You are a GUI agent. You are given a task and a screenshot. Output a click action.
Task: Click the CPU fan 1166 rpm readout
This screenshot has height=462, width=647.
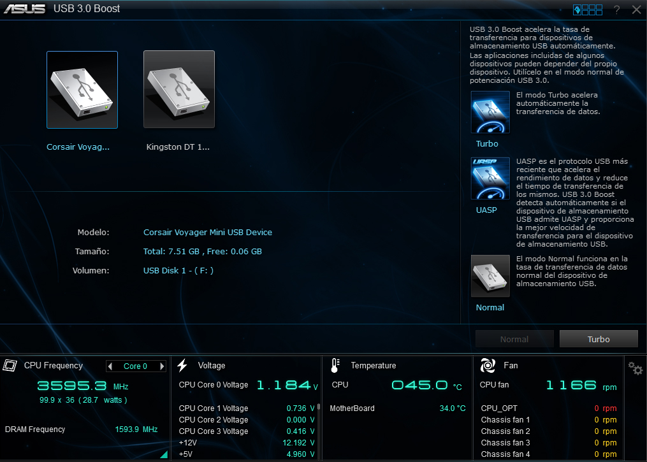[x=581, y=386]
